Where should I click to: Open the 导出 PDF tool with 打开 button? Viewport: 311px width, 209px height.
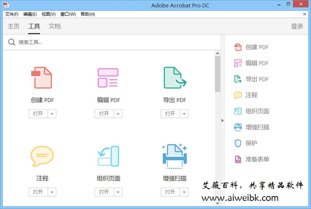click(x=170, y=114)
